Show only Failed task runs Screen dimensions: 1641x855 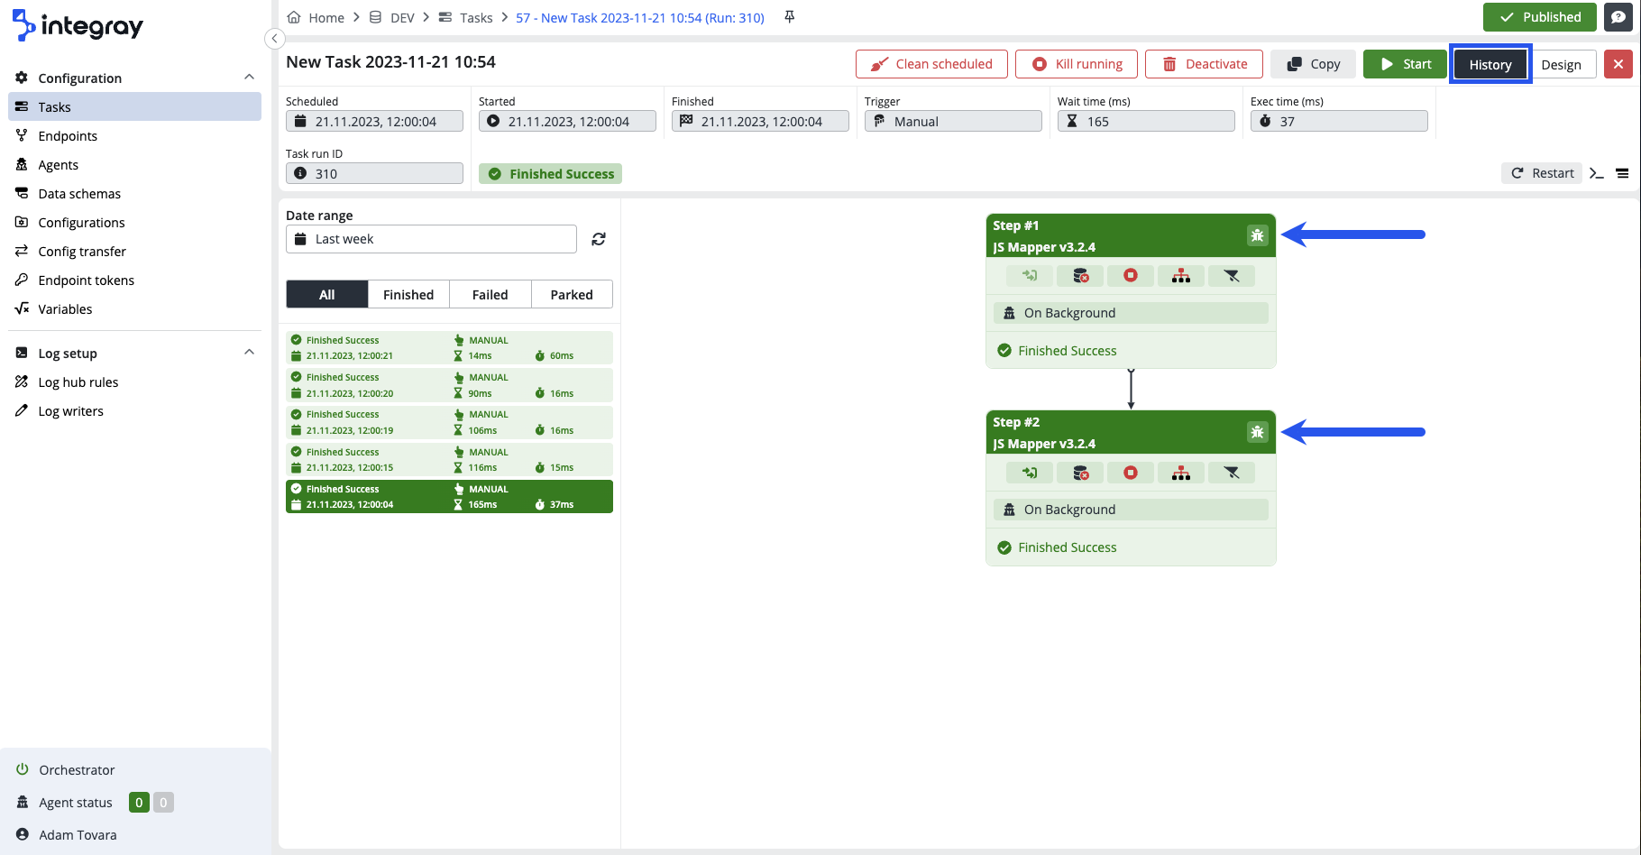click(x=490, y=295)
